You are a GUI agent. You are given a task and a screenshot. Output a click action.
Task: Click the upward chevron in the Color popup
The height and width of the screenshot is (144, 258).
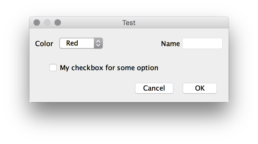point(98,41)
